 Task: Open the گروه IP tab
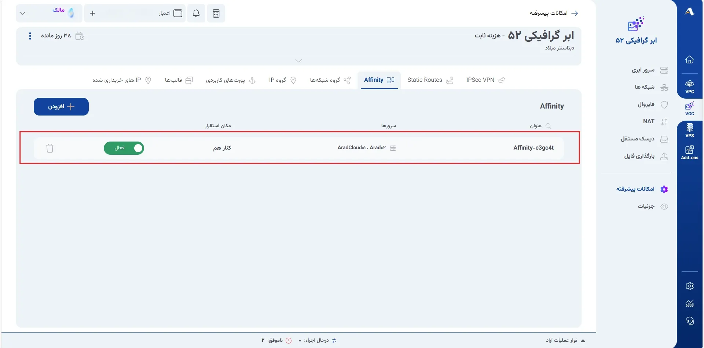point(283,80)
